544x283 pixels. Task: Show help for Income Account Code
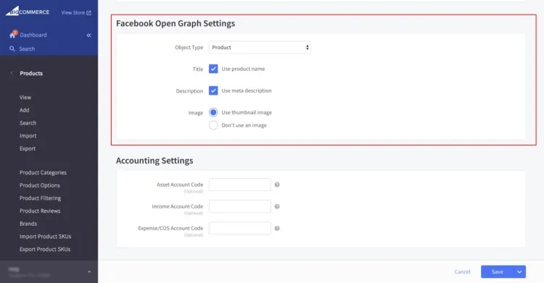(x=277, y=206)
